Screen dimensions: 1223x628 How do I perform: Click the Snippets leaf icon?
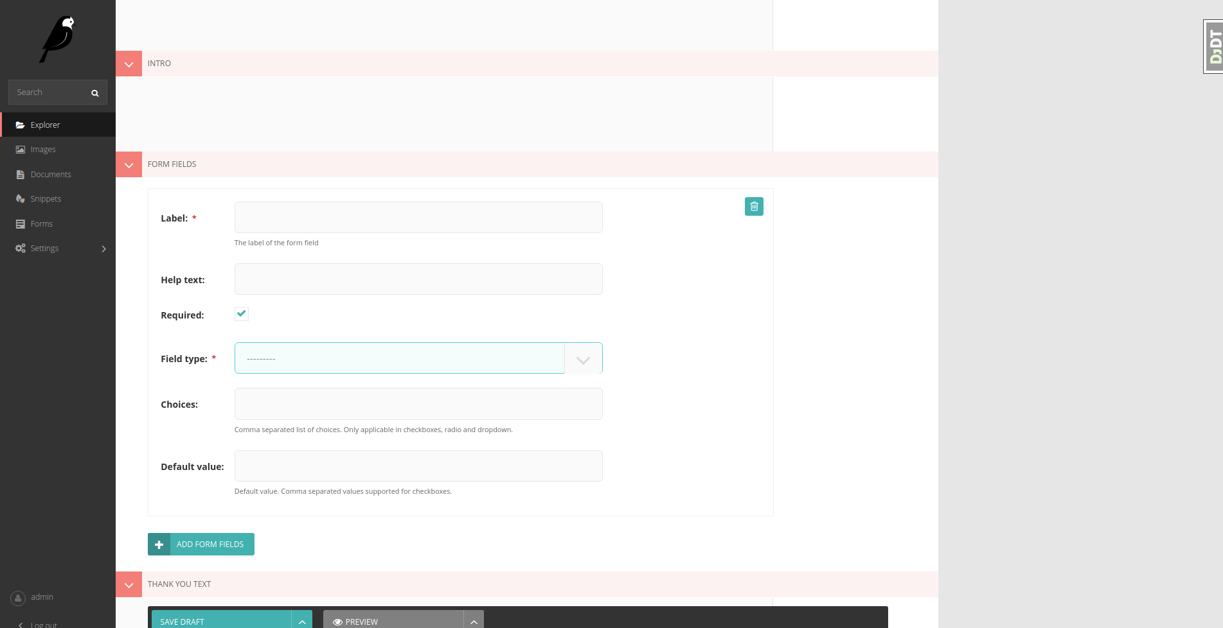point(21,199)
